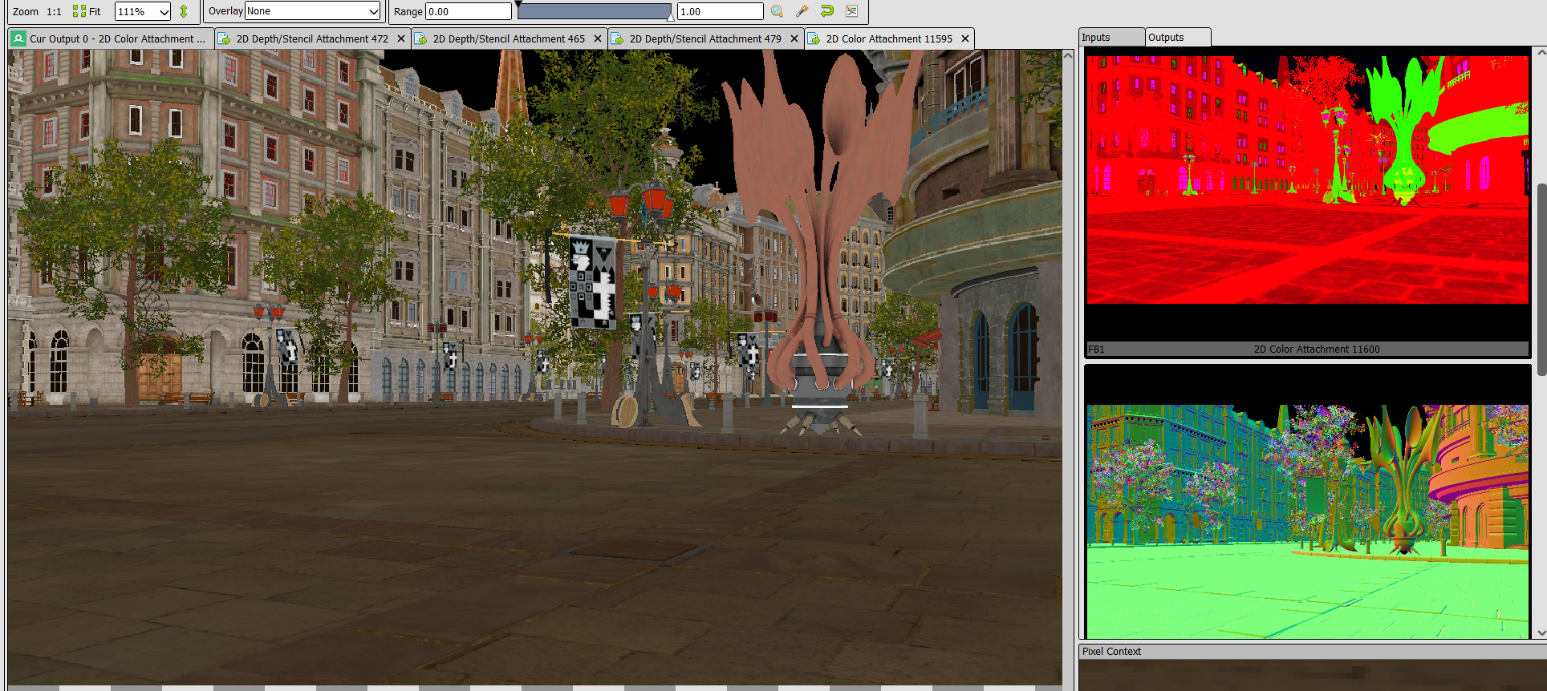Click the green up-down arrow beside zoom percentage
The height and width of the screenshot is (691, 1547).
184,11
